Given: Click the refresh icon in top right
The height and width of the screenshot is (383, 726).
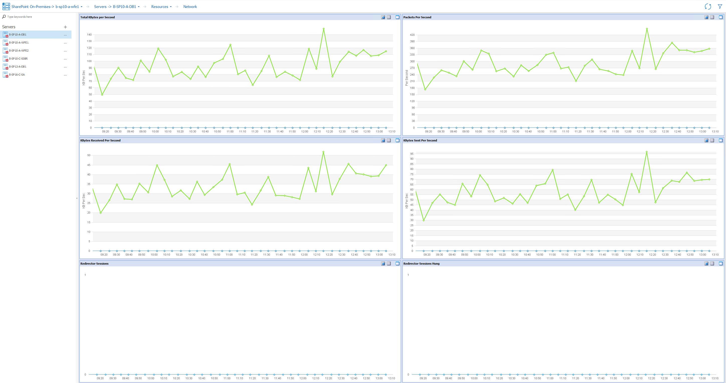Looking at the screenshot, I should click(x=708, y=7).
